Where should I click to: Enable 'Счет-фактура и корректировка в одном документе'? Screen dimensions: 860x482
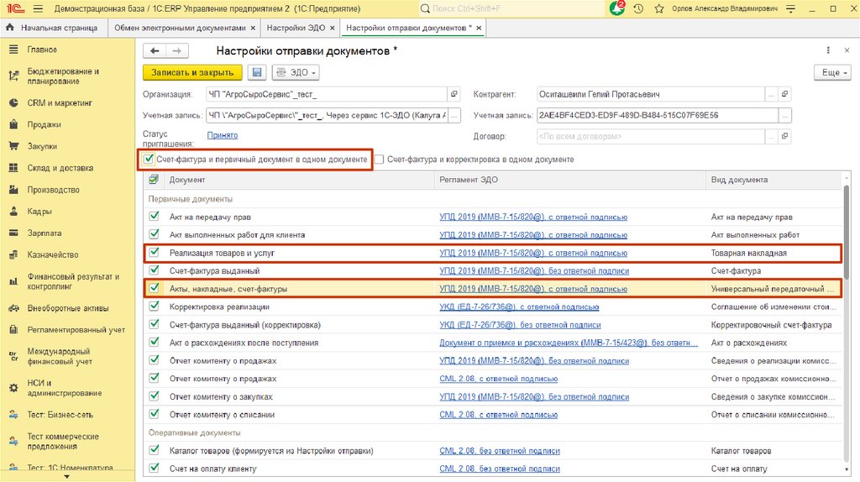click(380, 159)
